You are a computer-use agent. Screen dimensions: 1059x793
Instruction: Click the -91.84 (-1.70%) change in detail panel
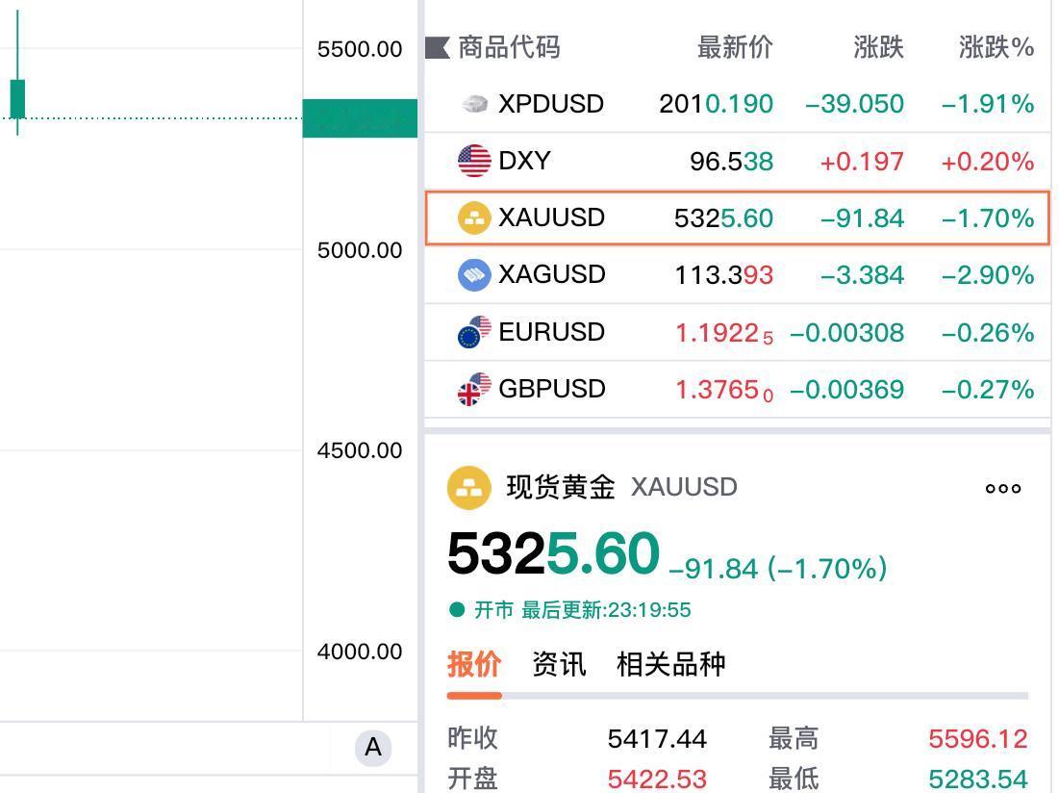777,569
